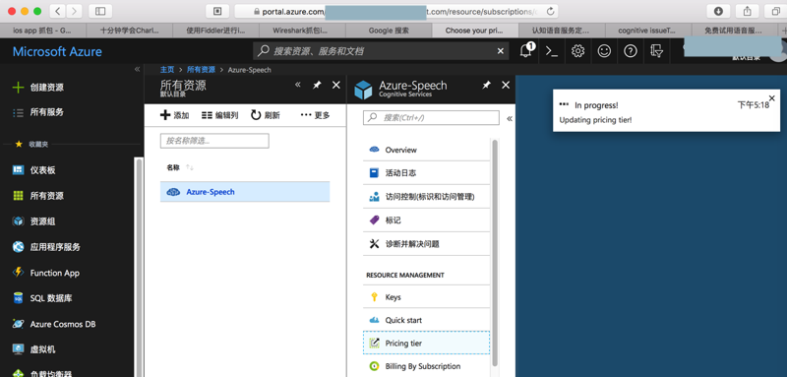Viewport: 787px width, 377px height.
Task: Click the feedback smiley icon
Action: (604, 51)
